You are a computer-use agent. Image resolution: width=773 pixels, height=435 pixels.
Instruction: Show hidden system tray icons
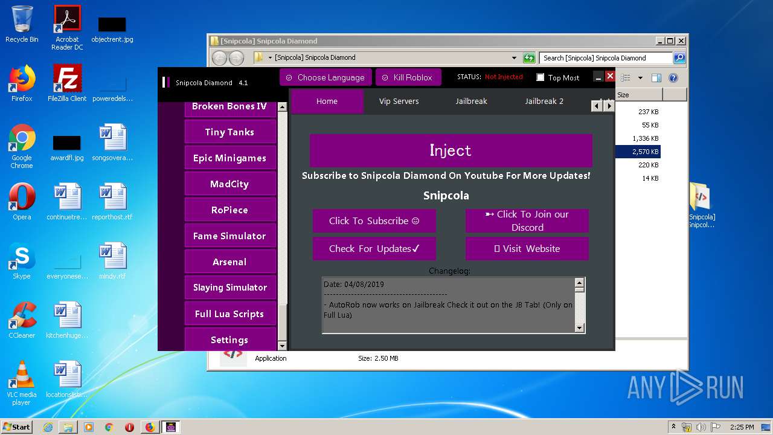click(673, 427)
